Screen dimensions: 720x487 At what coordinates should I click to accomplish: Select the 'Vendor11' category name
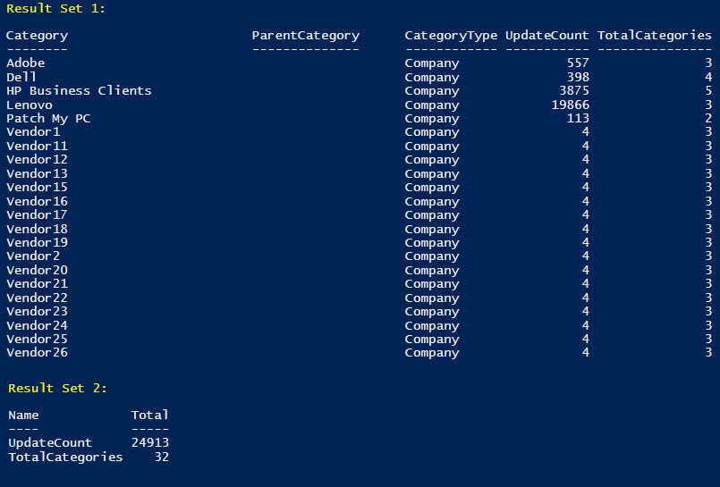37,146
